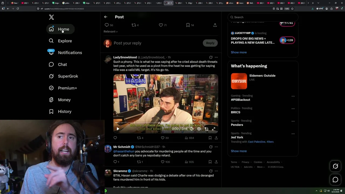Expand the footer More menu

[261, 167]
